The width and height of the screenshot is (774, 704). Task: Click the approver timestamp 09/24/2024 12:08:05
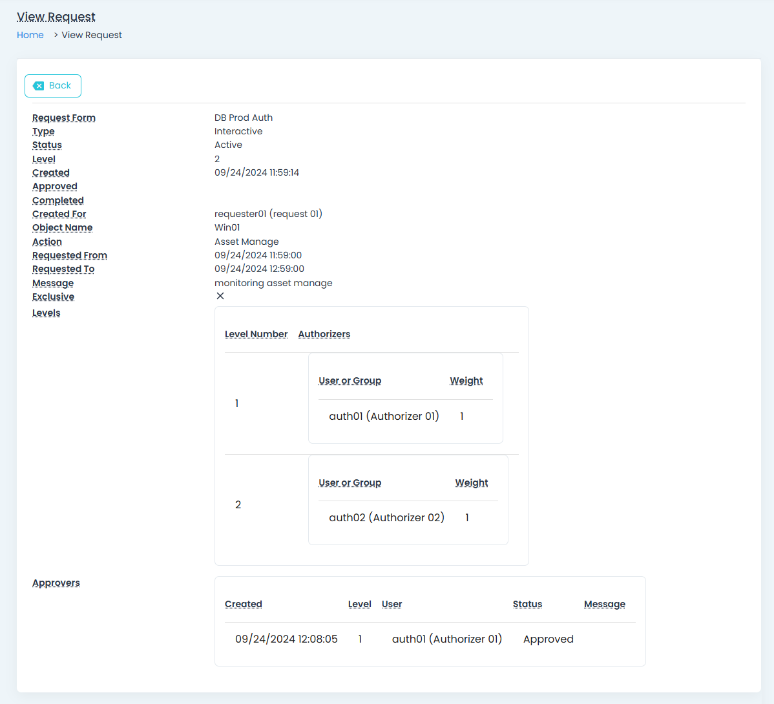(x=286, y=639)
